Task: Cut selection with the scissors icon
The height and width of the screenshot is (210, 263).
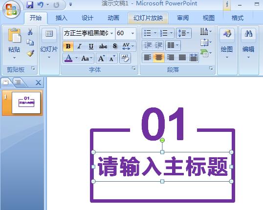Action: 30,32
